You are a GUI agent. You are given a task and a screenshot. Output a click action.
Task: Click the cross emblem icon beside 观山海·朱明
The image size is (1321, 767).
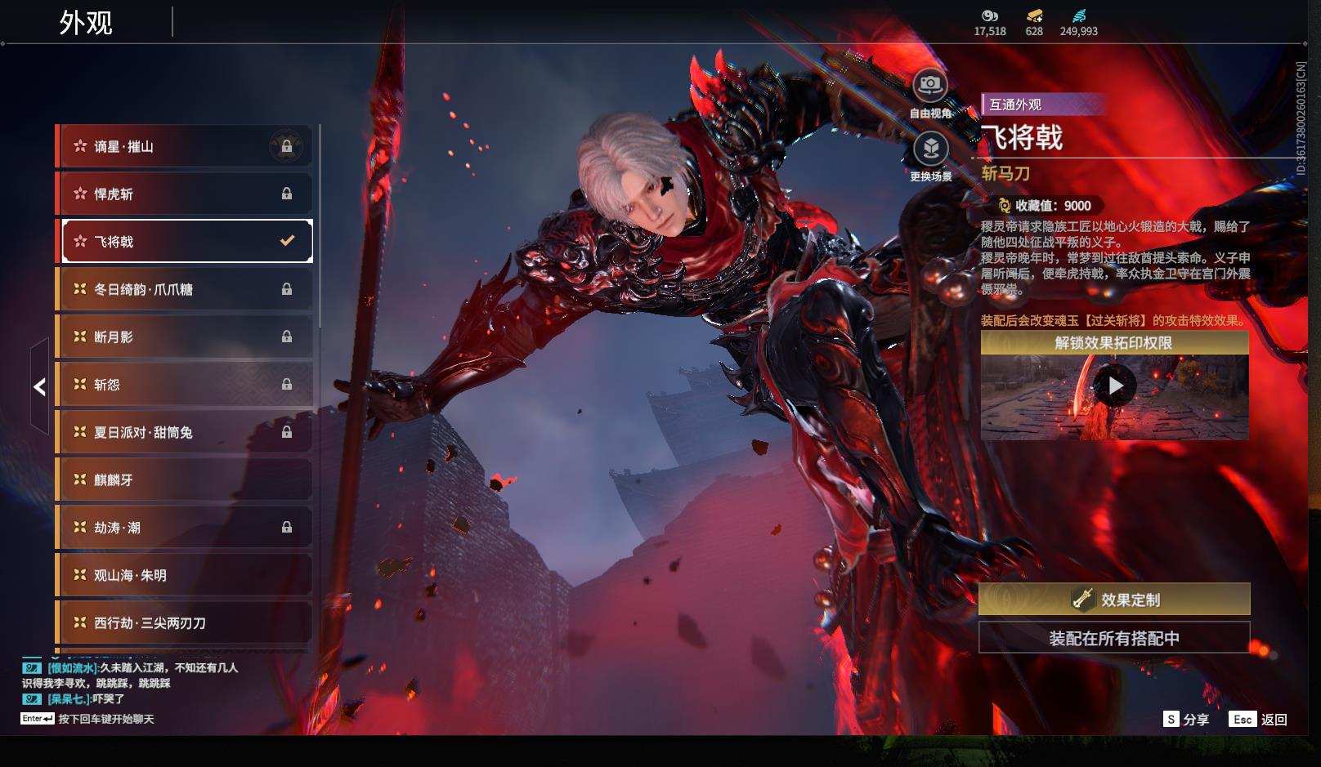80,575
